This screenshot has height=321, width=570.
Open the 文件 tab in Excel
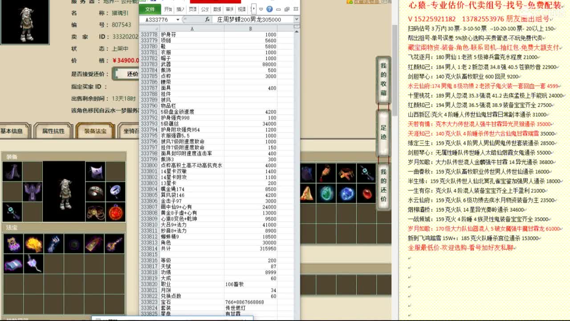tap(150, 9)
